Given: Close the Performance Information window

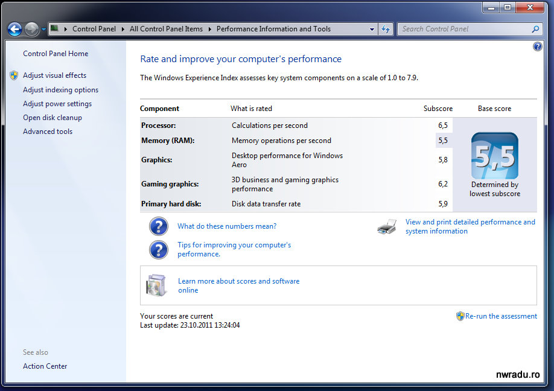Looking at the screenshot, I should coord(530,7).
